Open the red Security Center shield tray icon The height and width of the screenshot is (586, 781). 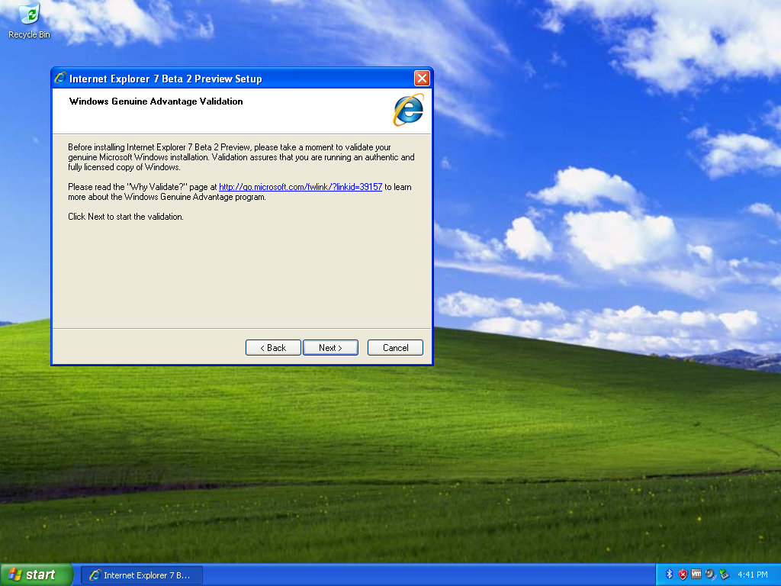[x=683, y=575]
